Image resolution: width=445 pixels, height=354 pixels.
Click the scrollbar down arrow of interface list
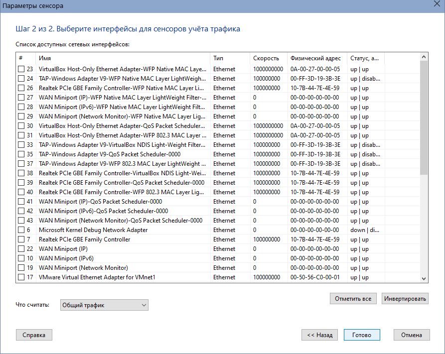click(x=424, y=278)
